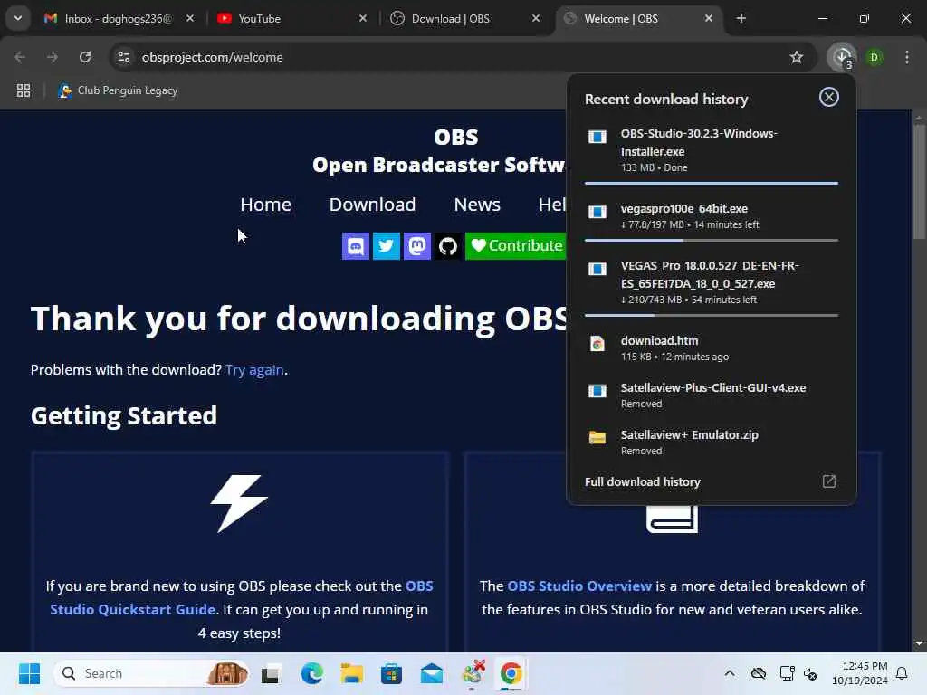Select Satellaview+ Emulator.zip entry
This screenshot has width=927, height=695.
tap(712, 442)
